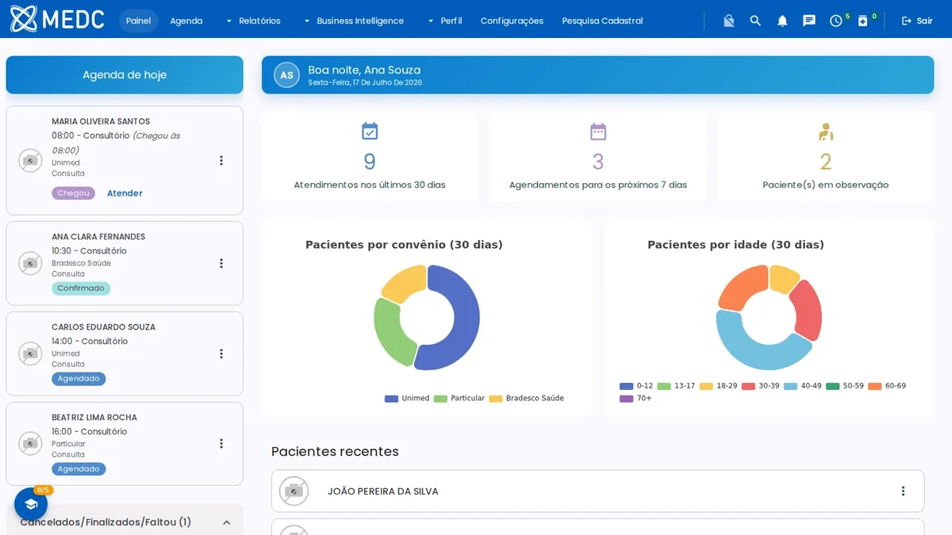Screen dimensions: 952x535
Task: Click the calendar check icon above 9
Action: click(x=370, y=131)
